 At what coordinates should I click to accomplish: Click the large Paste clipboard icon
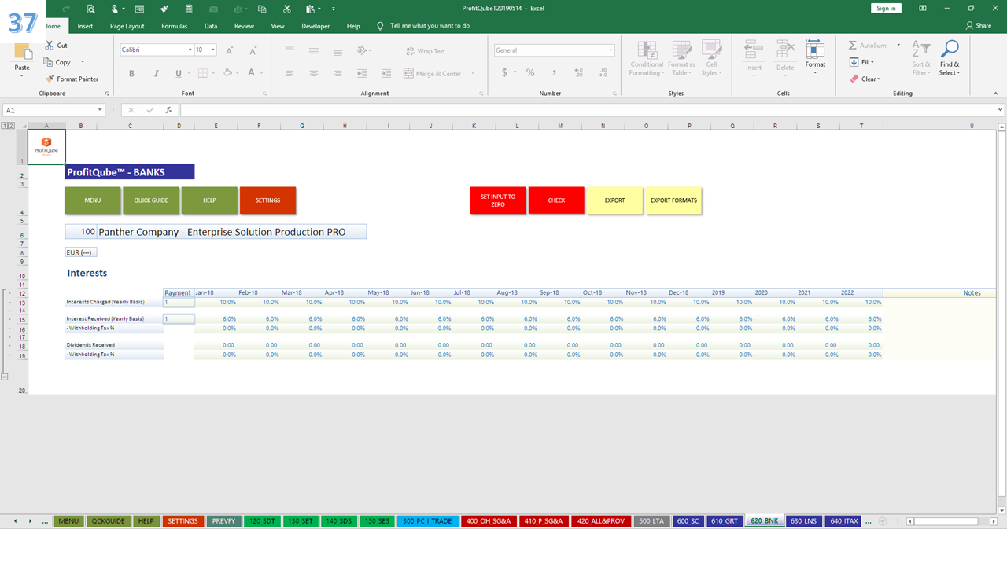22,53
